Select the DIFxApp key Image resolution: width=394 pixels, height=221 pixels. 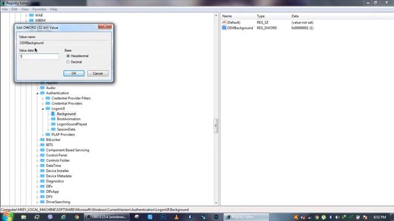52,192
